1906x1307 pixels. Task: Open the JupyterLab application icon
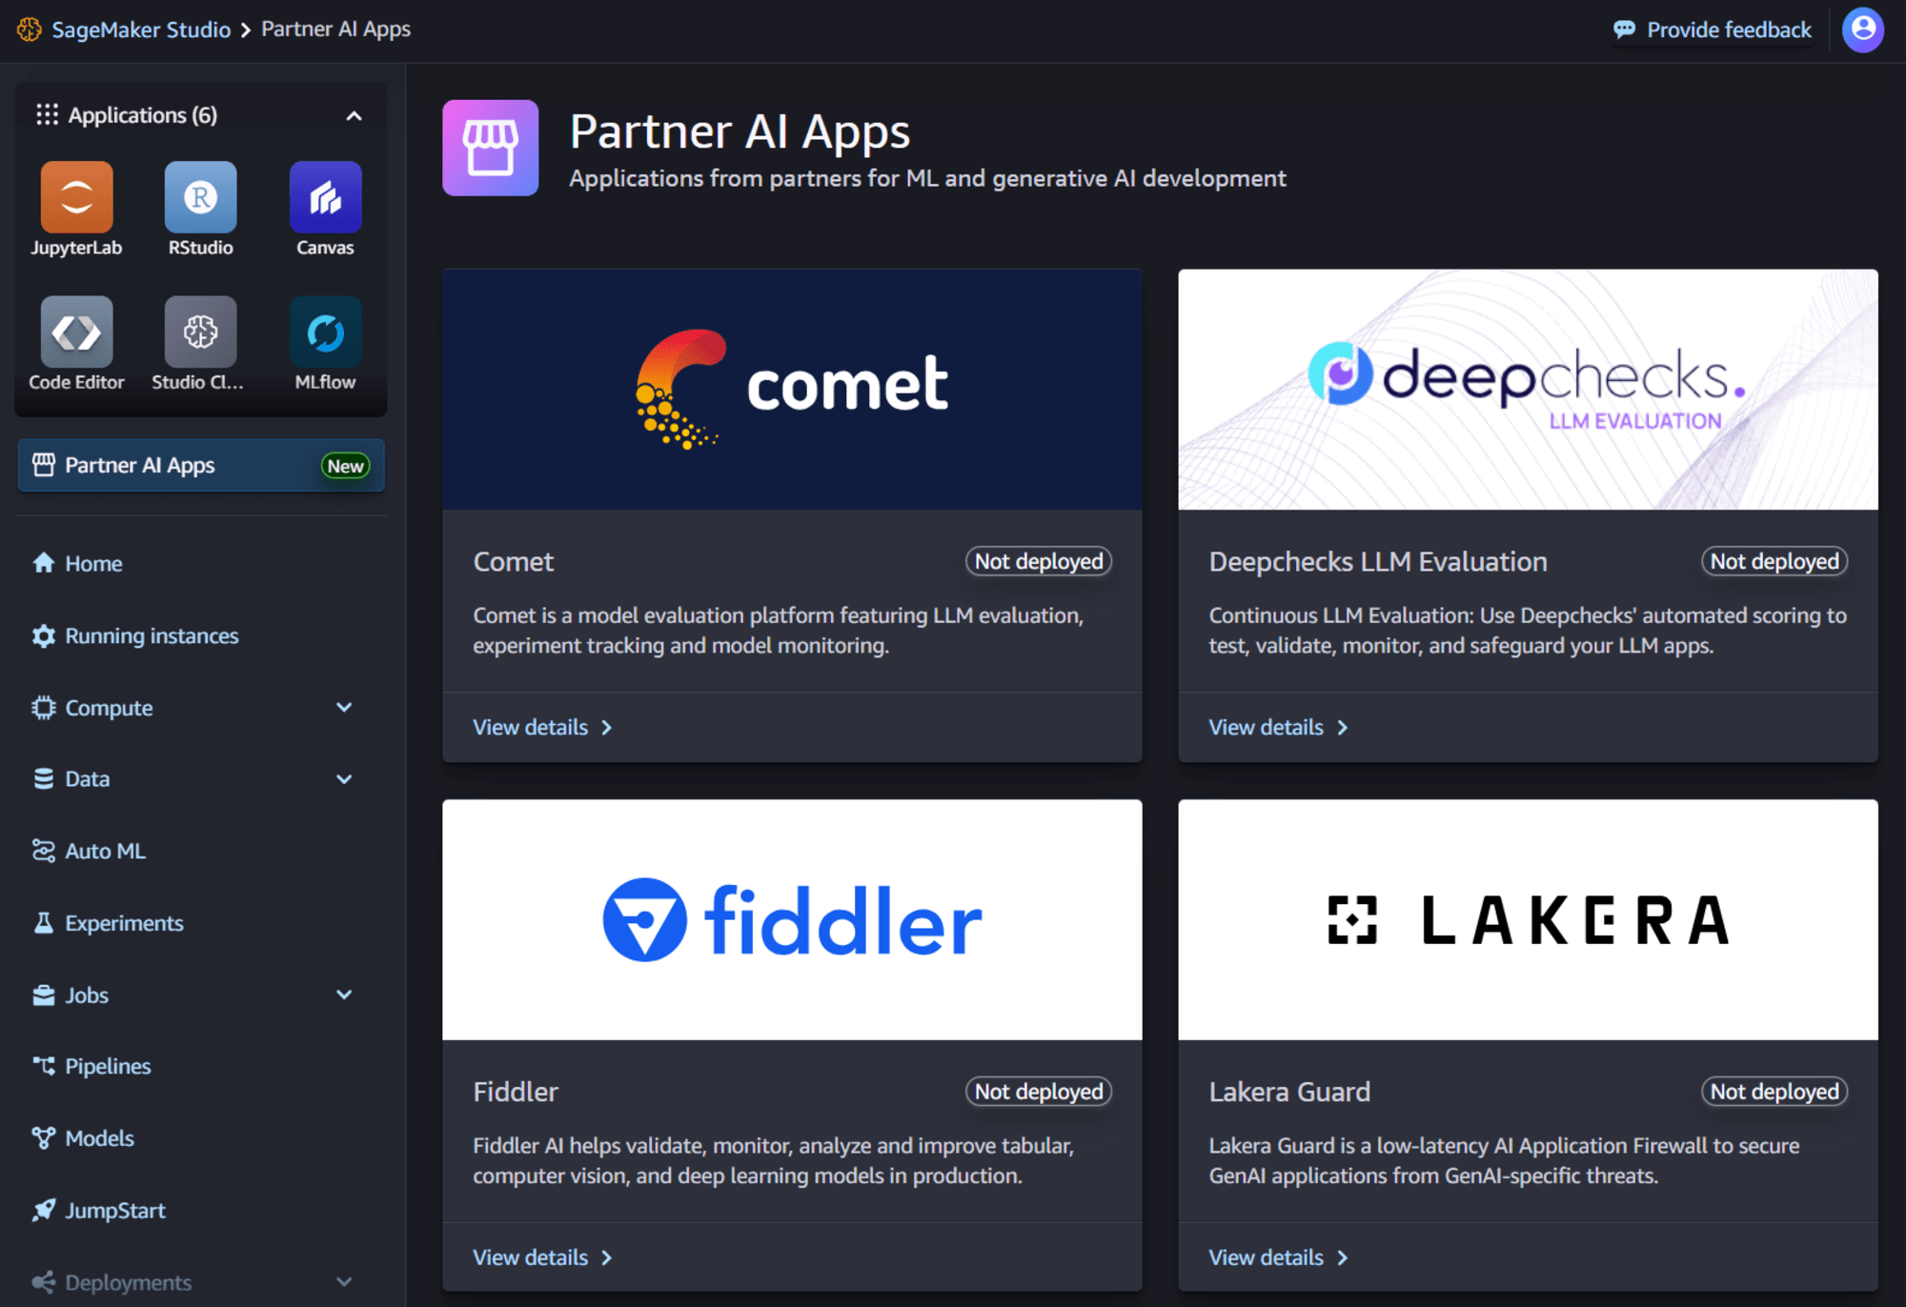point(76,197)
